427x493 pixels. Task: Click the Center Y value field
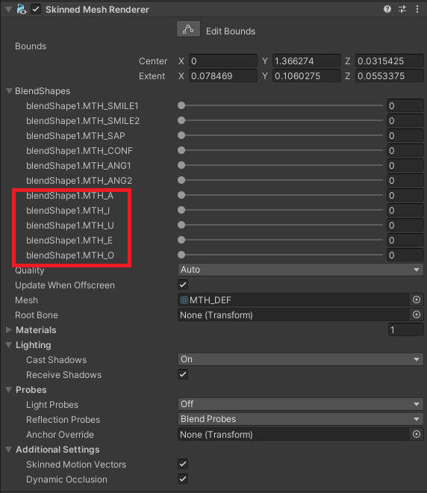pos(306,61)
